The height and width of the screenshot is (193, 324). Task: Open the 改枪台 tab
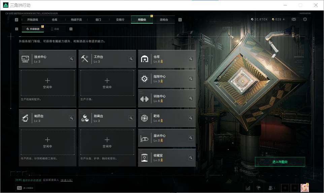point(164,20)
